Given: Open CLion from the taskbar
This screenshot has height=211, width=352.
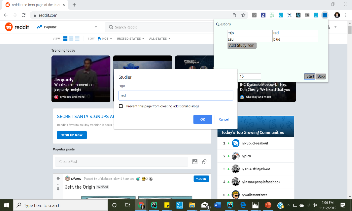Looking at the screenshot, I should click(154, 205).
